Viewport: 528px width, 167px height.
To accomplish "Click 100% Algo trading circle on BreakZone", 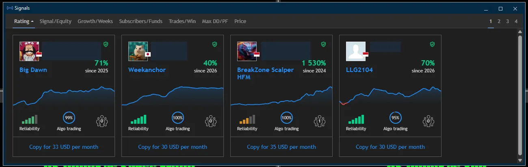I will (x=287, y=118).
